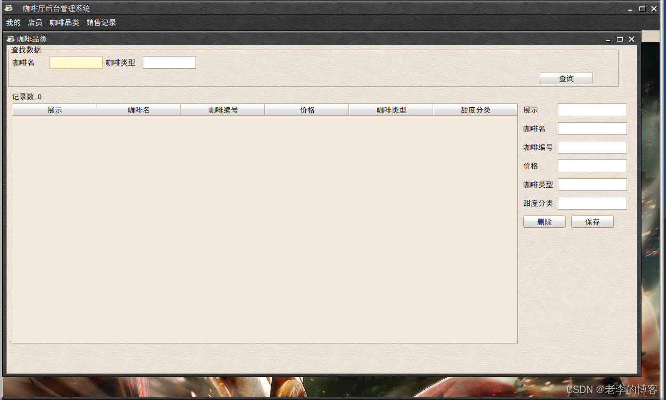Click the 展示 table column header
The width and height of the screenshot is (666, 400).
click(53, 109)
